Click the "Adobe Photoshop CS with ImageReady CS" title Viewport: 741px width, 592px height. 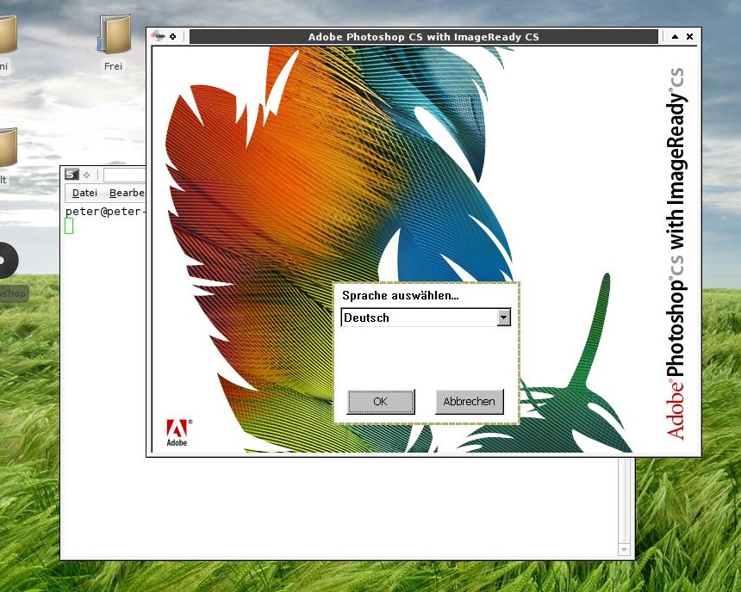[x=423, y=37]
